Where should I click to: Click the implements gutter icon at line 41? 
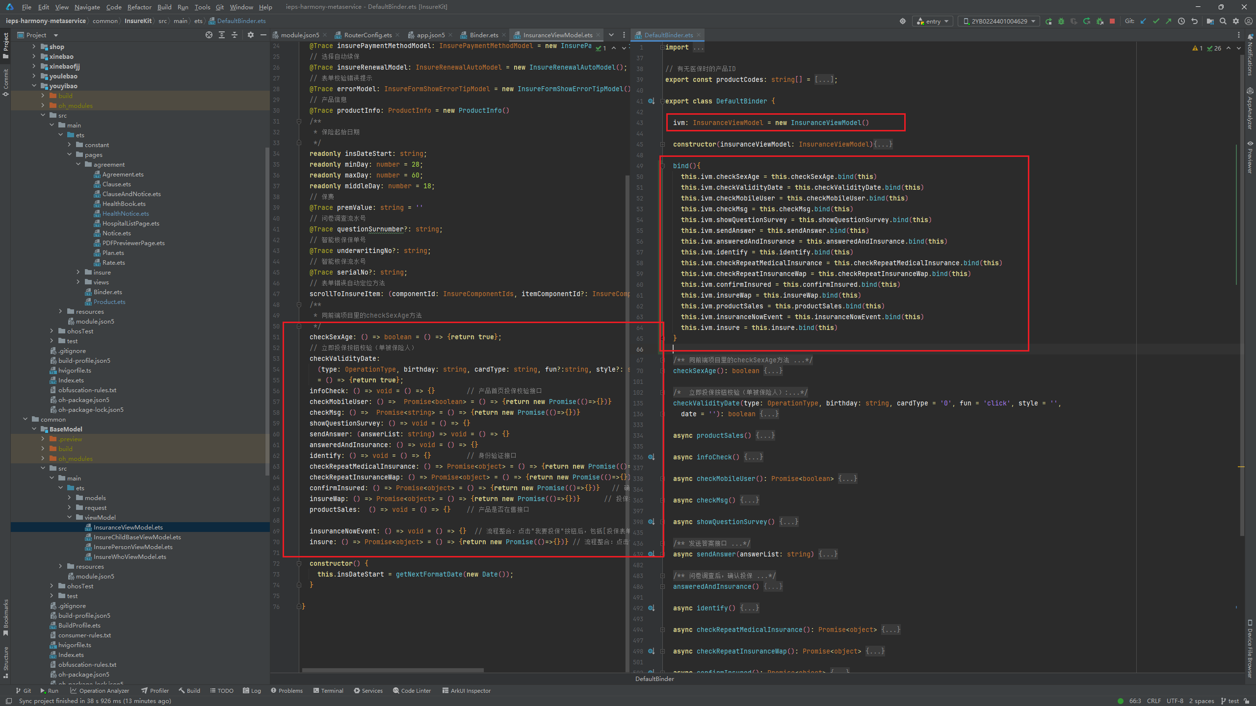(x=651, y=101)
